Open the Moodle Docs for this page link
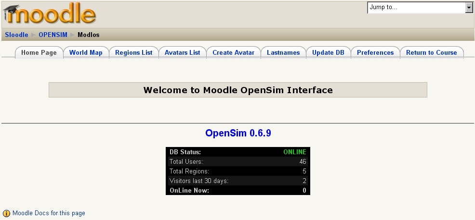 tap(49, 213)
